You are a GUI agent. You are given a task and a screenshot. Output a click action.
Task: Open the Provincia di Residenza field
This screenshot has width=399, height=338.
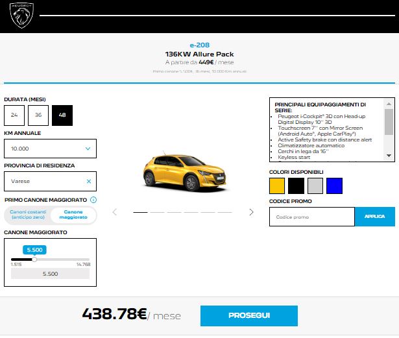click(45, 182)
